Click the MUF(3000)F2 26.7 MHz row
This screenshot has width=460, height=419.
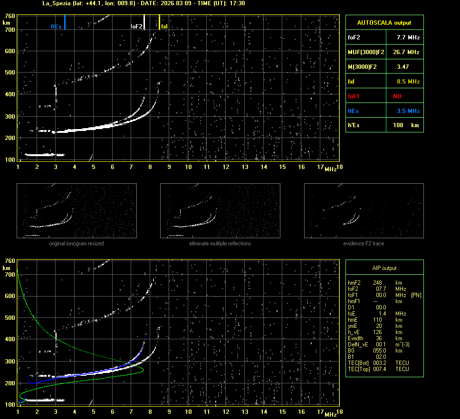coord(384,52)
